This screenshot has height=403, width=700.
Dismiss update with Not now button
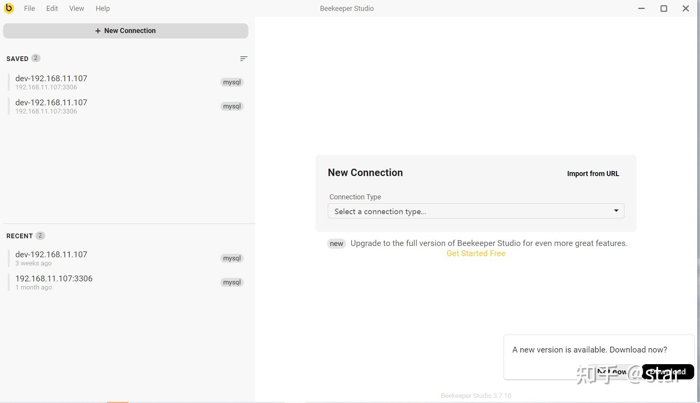[612, 372]
